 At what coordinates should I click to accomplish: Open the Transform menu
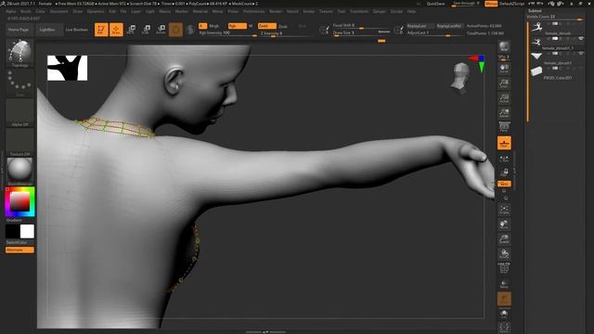click(x=359, y=11)
